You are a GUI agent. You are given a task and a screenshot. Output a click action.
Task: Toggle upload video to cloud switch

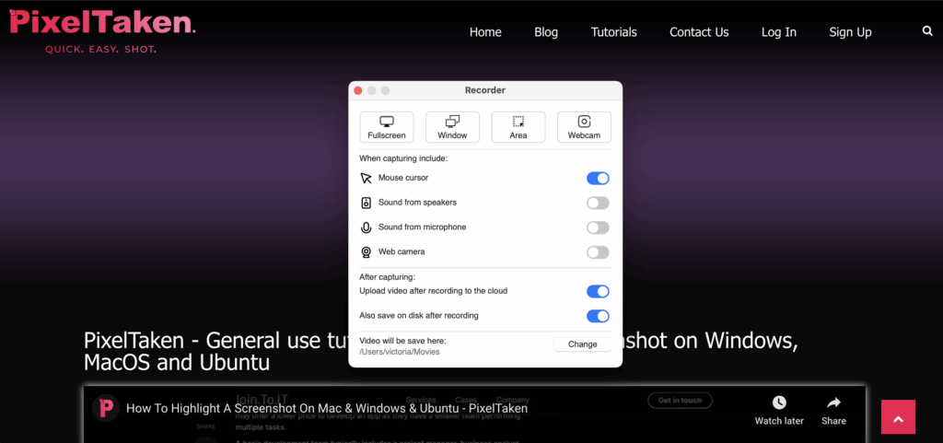[x=598, y=292]
